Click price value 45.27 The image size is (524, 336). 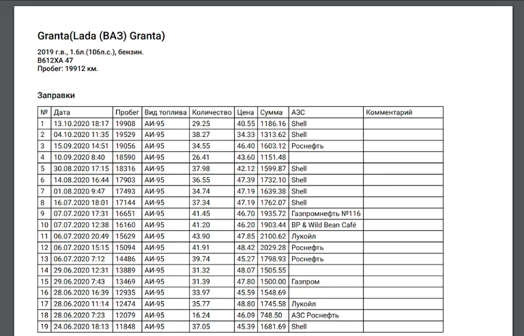(x=246, y=259)
